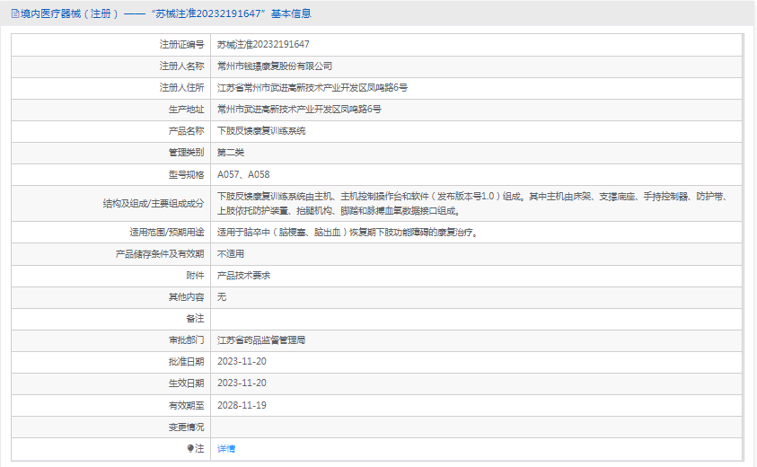Image resolution: width=757 pixels, height=467 pixels.
Task: Select the 产品技术要求 attachment value
Action: click(243, 276)
